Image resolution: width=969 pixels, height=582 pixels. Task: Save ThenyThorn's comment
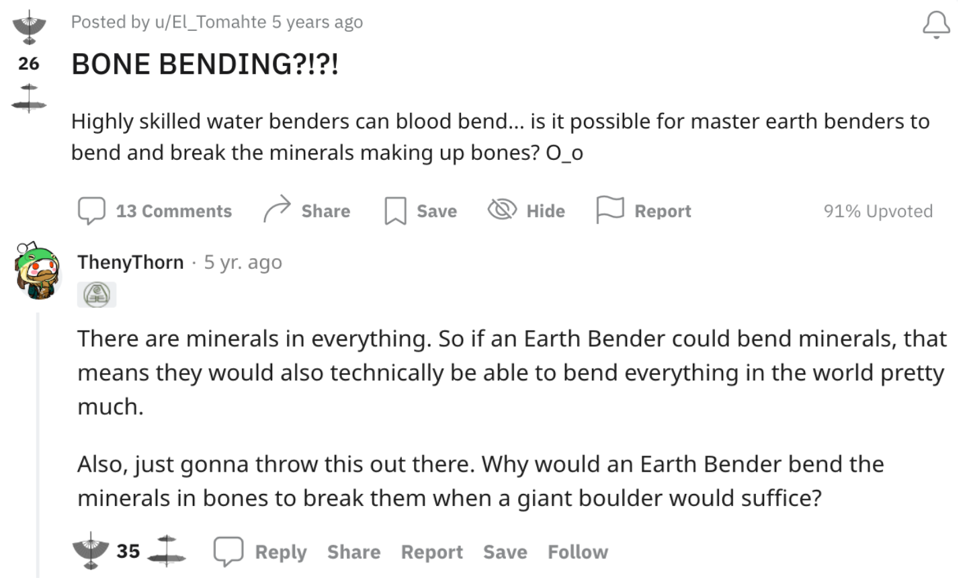(x=505, y=552)
